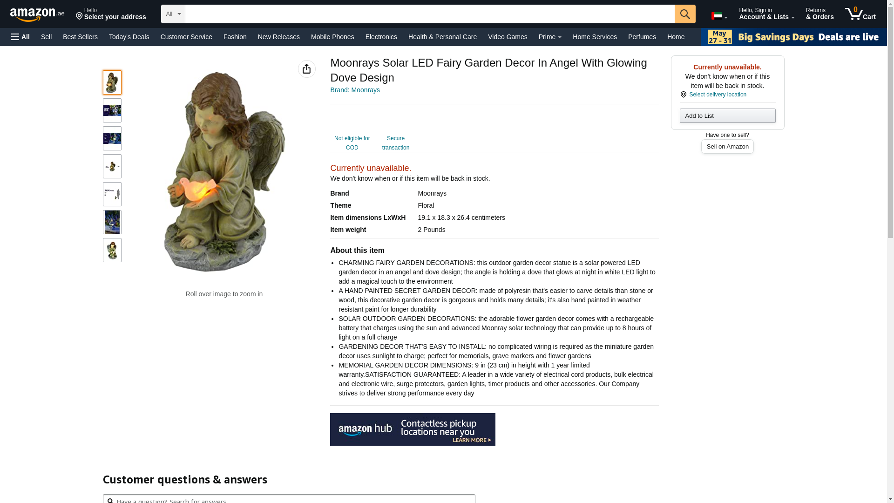Open the All hamburger menu

(20, 37)
